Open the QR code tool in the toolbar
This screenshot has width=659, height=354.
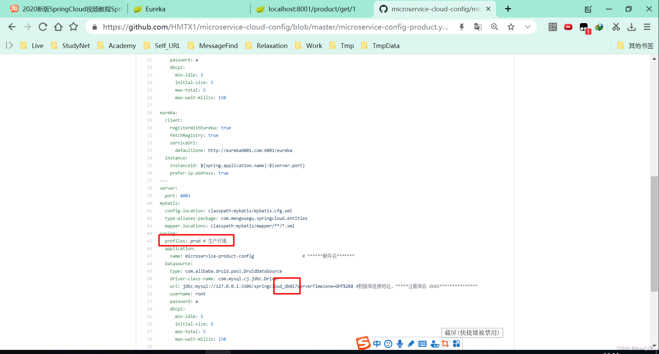tap(552, 27)
